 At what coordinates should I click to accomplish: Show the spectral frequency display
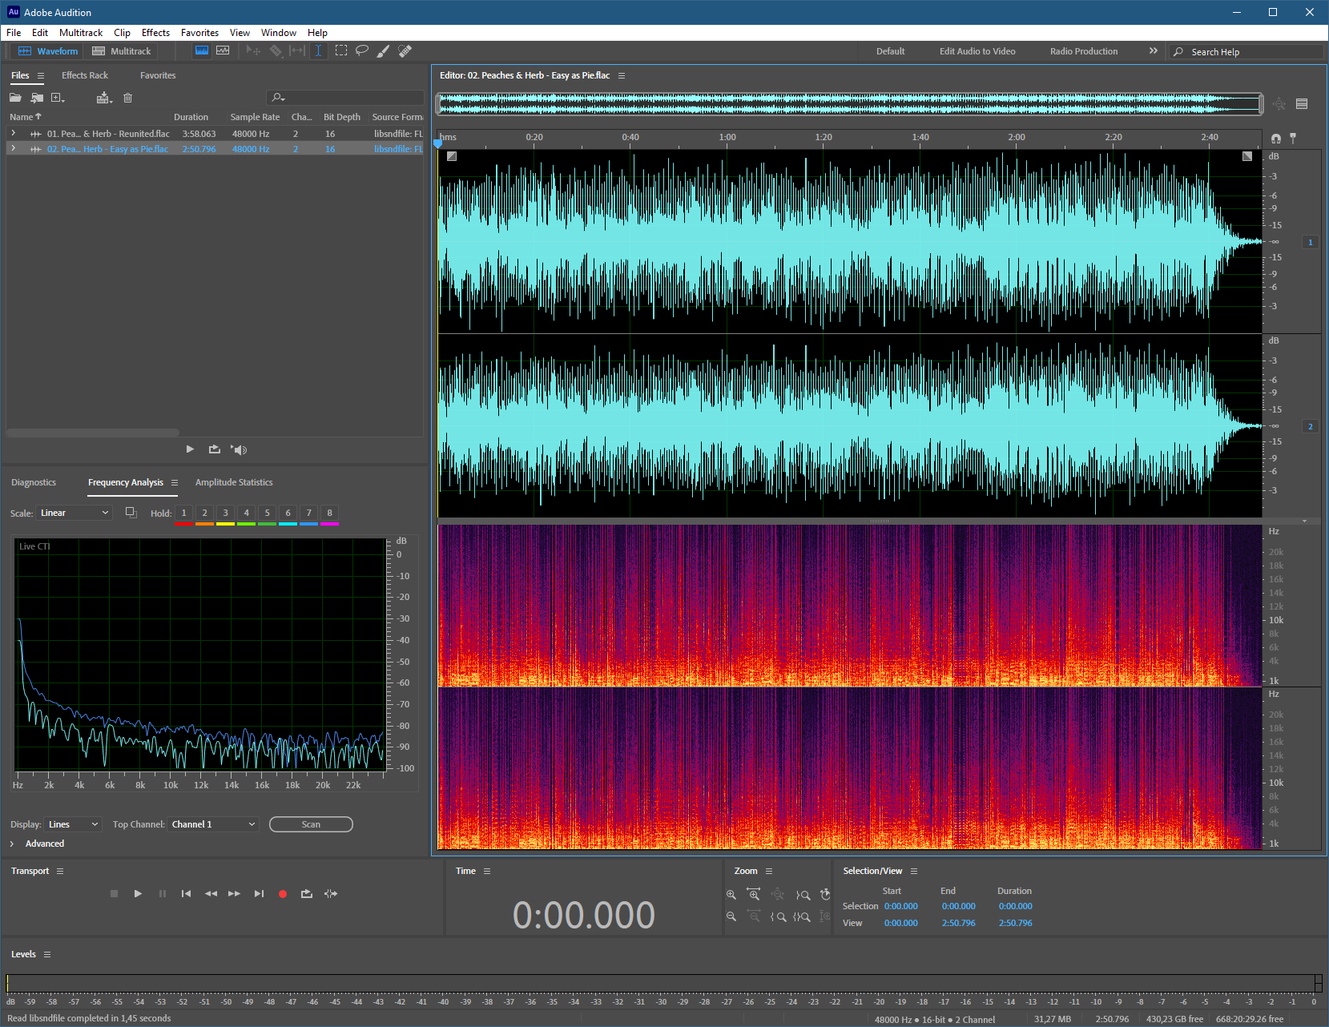(202, 50)
